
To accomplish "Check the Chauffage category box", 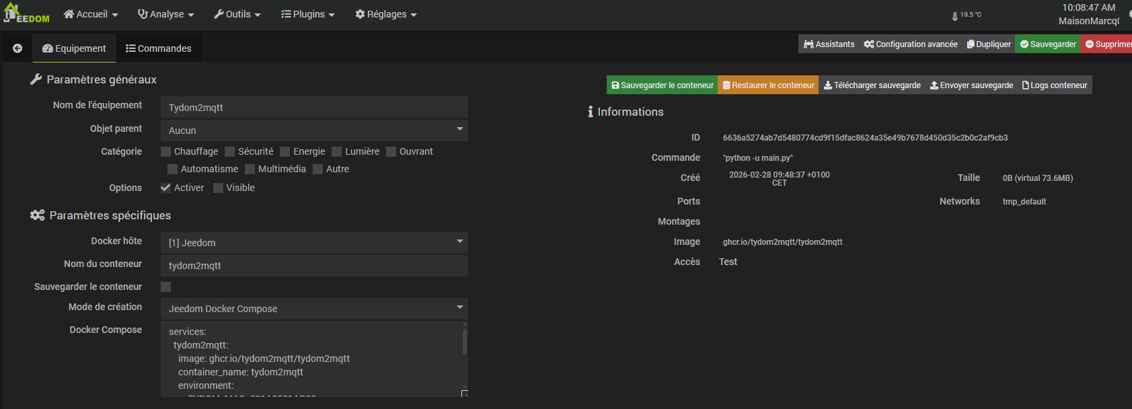I will click(x=166, y=152).
